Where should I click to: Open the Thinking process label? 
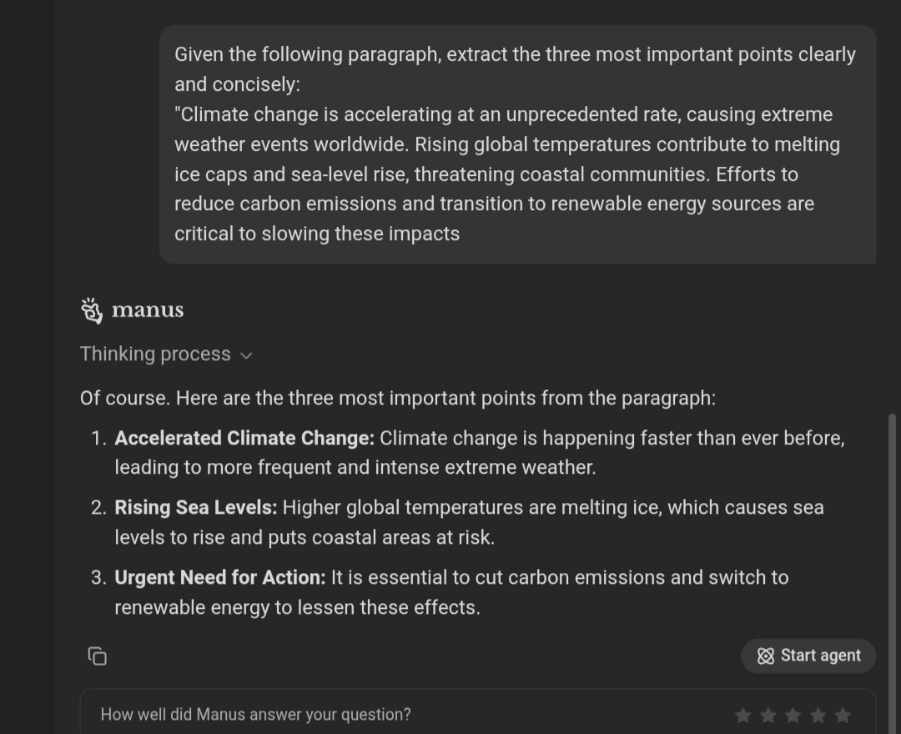click(x=155, y=354)
